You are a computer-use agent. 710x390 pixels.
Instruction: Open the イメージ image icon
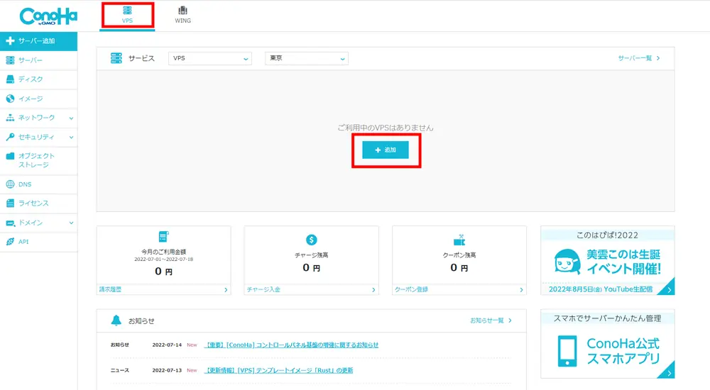(x=10, y=99)
